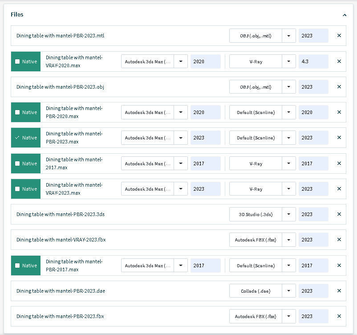The height and width of the screenshot is (335, 357).
Task: Delete the PBR-2023.3ds file entry
Action: [x=339, y=214]
